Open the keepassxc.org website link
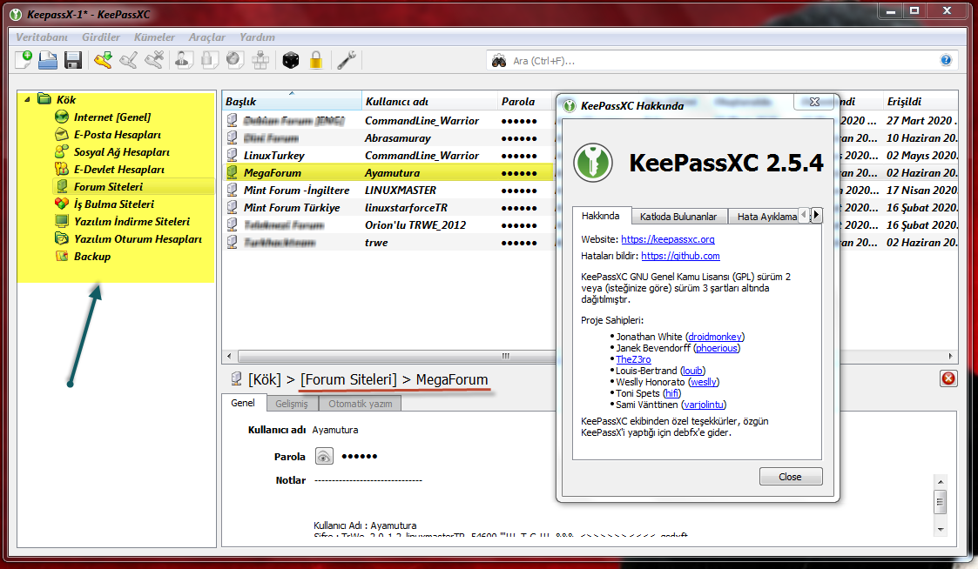 pyautogui.click(x=667, y=239)
